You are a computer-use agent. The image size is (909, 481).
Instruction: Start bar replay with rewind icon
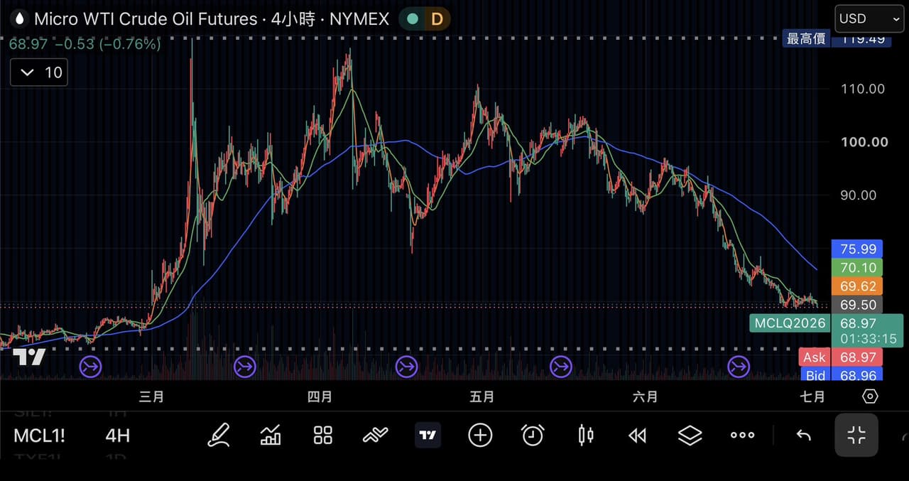pos(638,436)
